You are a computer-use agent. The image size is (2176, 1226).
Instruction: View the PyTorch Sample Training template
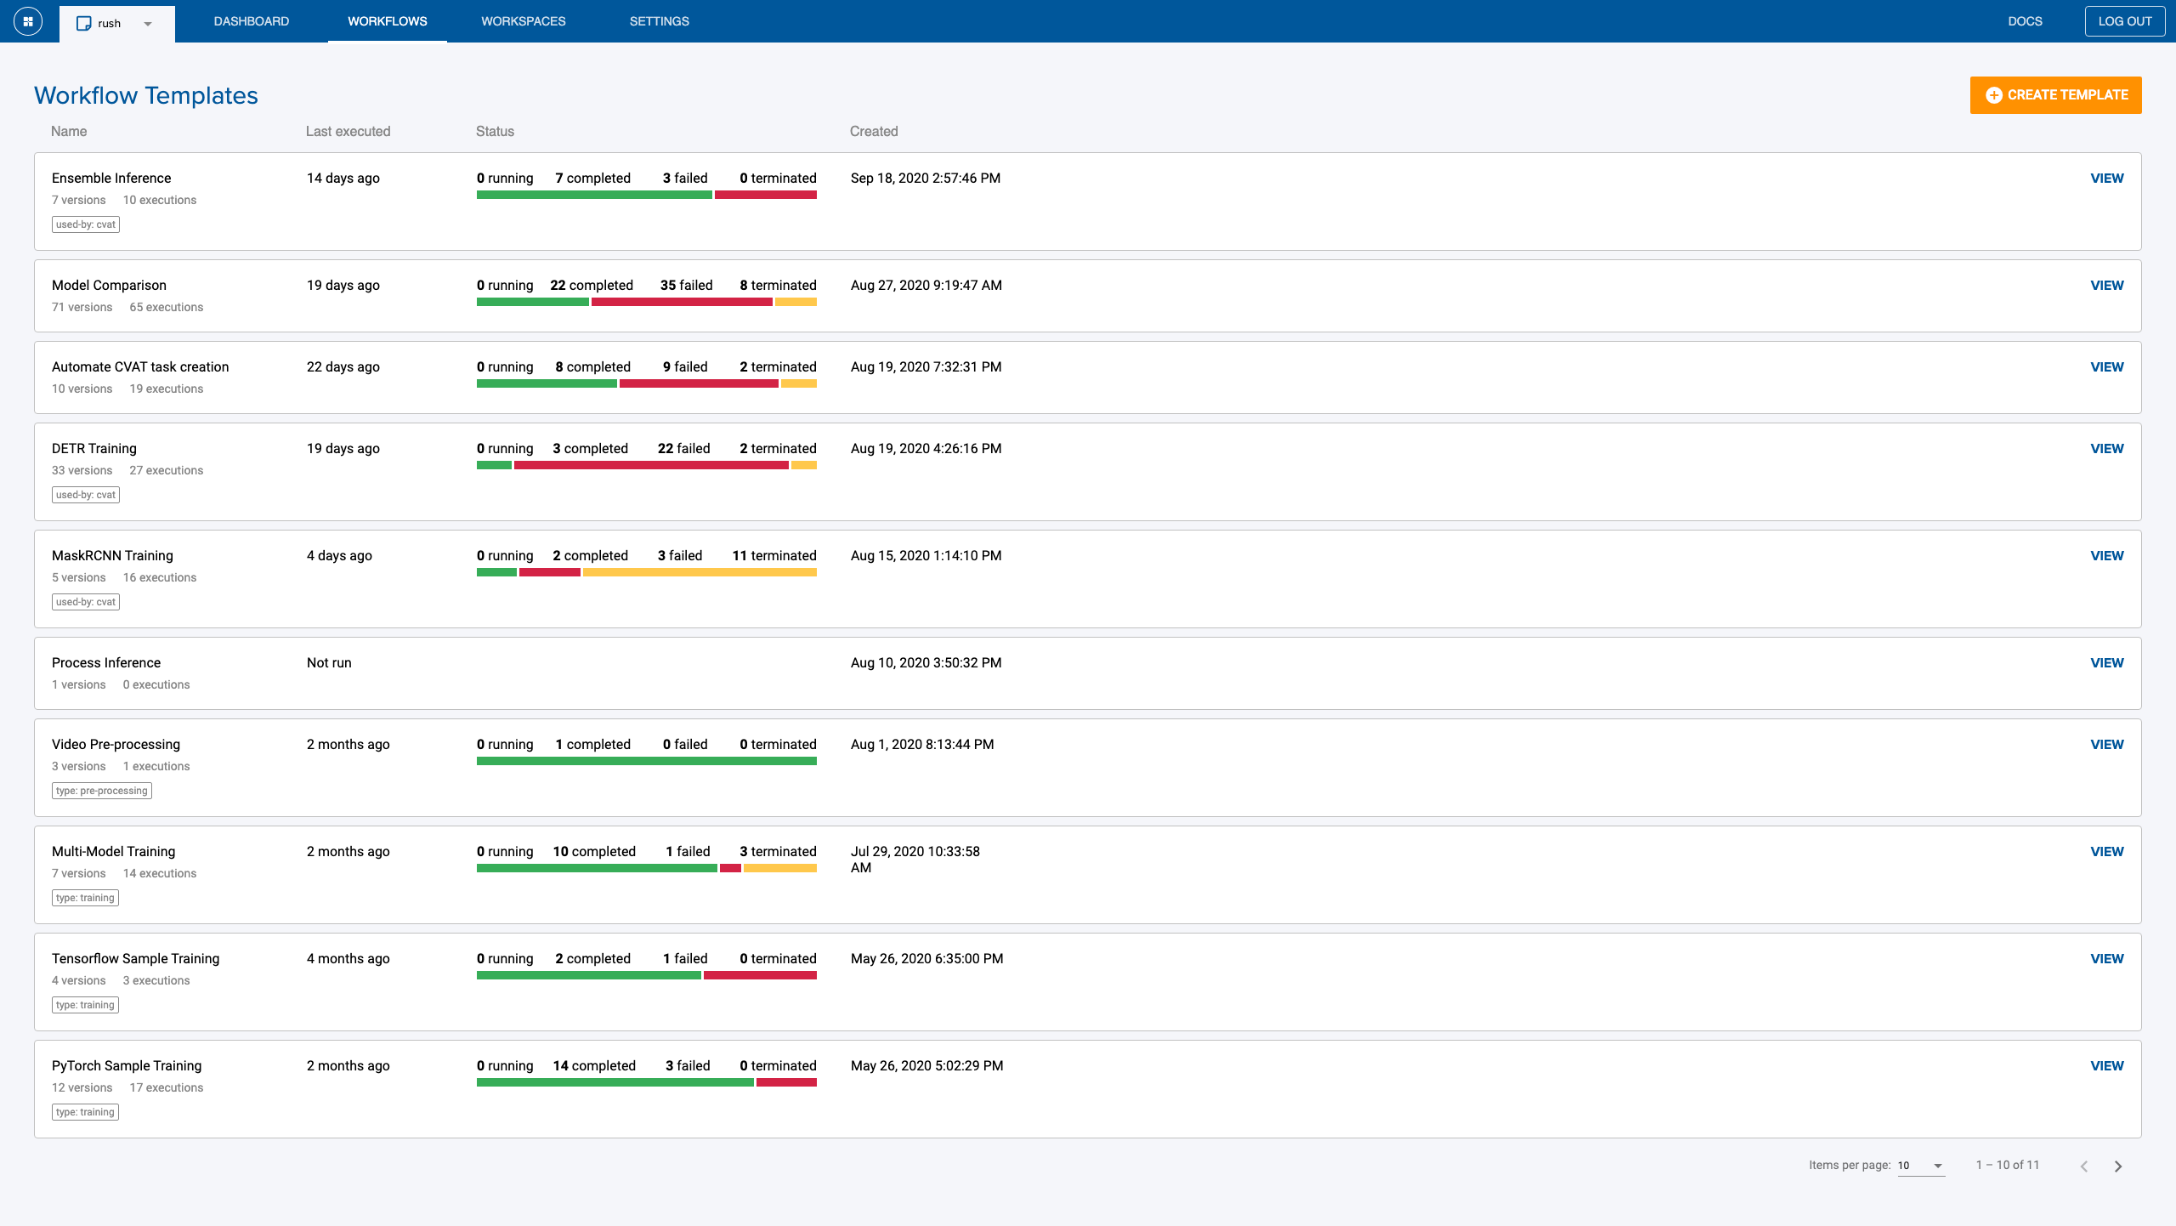point(2106,1066)
